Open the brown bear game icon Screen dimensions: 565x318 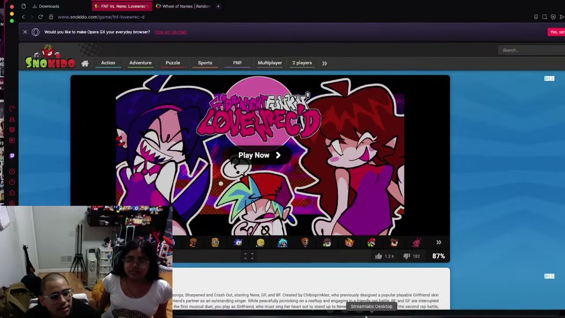point(394,242)
